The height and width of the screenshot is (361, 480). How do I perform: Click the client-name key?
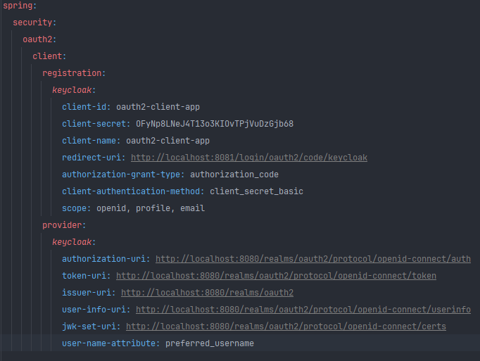89,140
